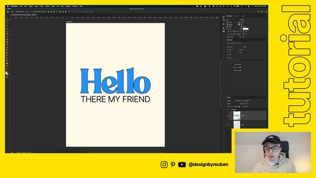Viewport: 316px width, 178px height.
Task: Switch to the Glyphs tab
Action: click(243, 16)
